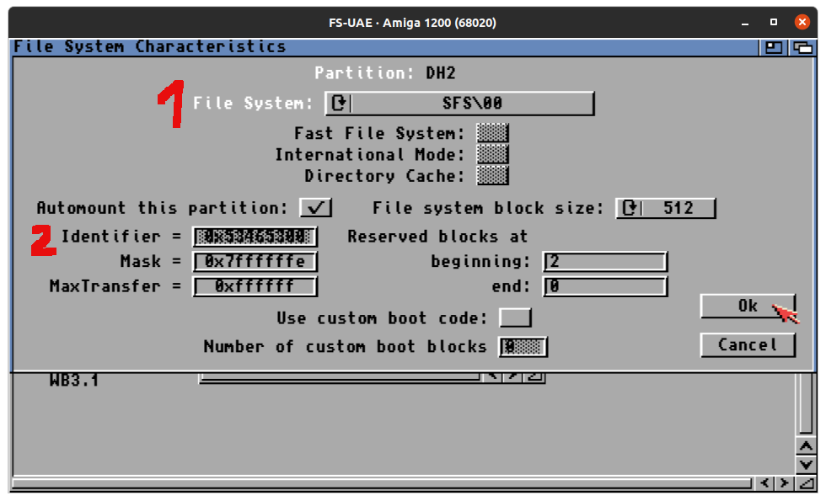826x501 pixels.
Task: Open File system block size cycle gadget
Action: 666,208
